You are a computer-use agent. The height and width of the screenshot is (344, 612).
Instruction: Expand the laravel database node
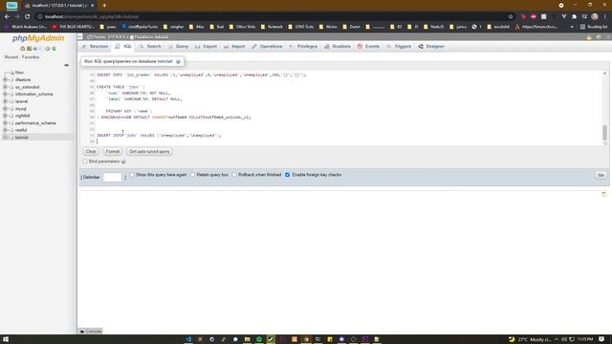pos(5,101)
